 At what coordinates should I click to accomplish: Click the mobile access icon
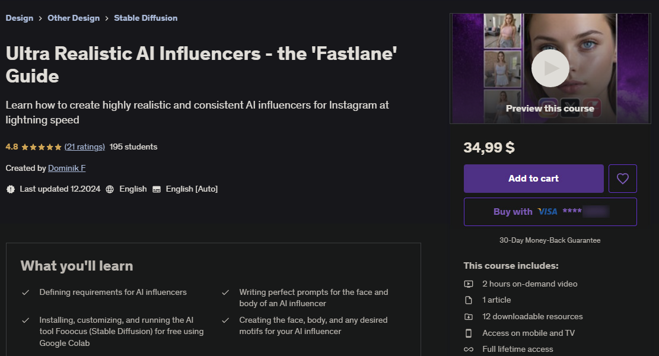469,333
